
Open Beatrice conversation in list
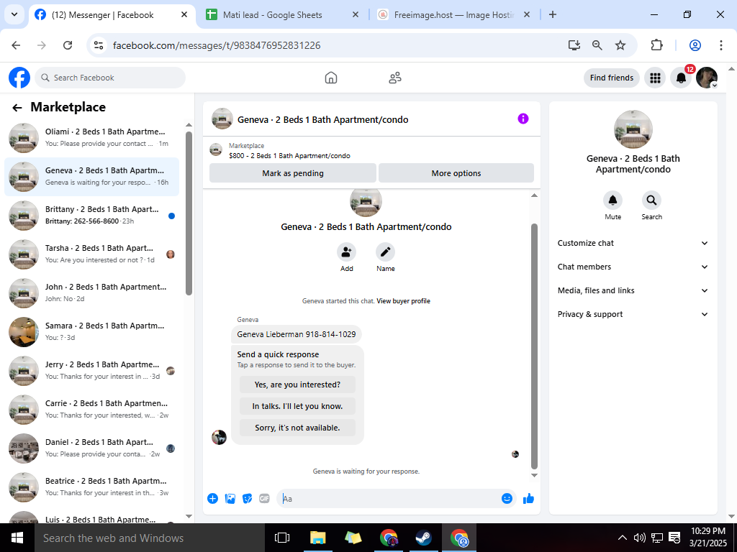point(91,487)
